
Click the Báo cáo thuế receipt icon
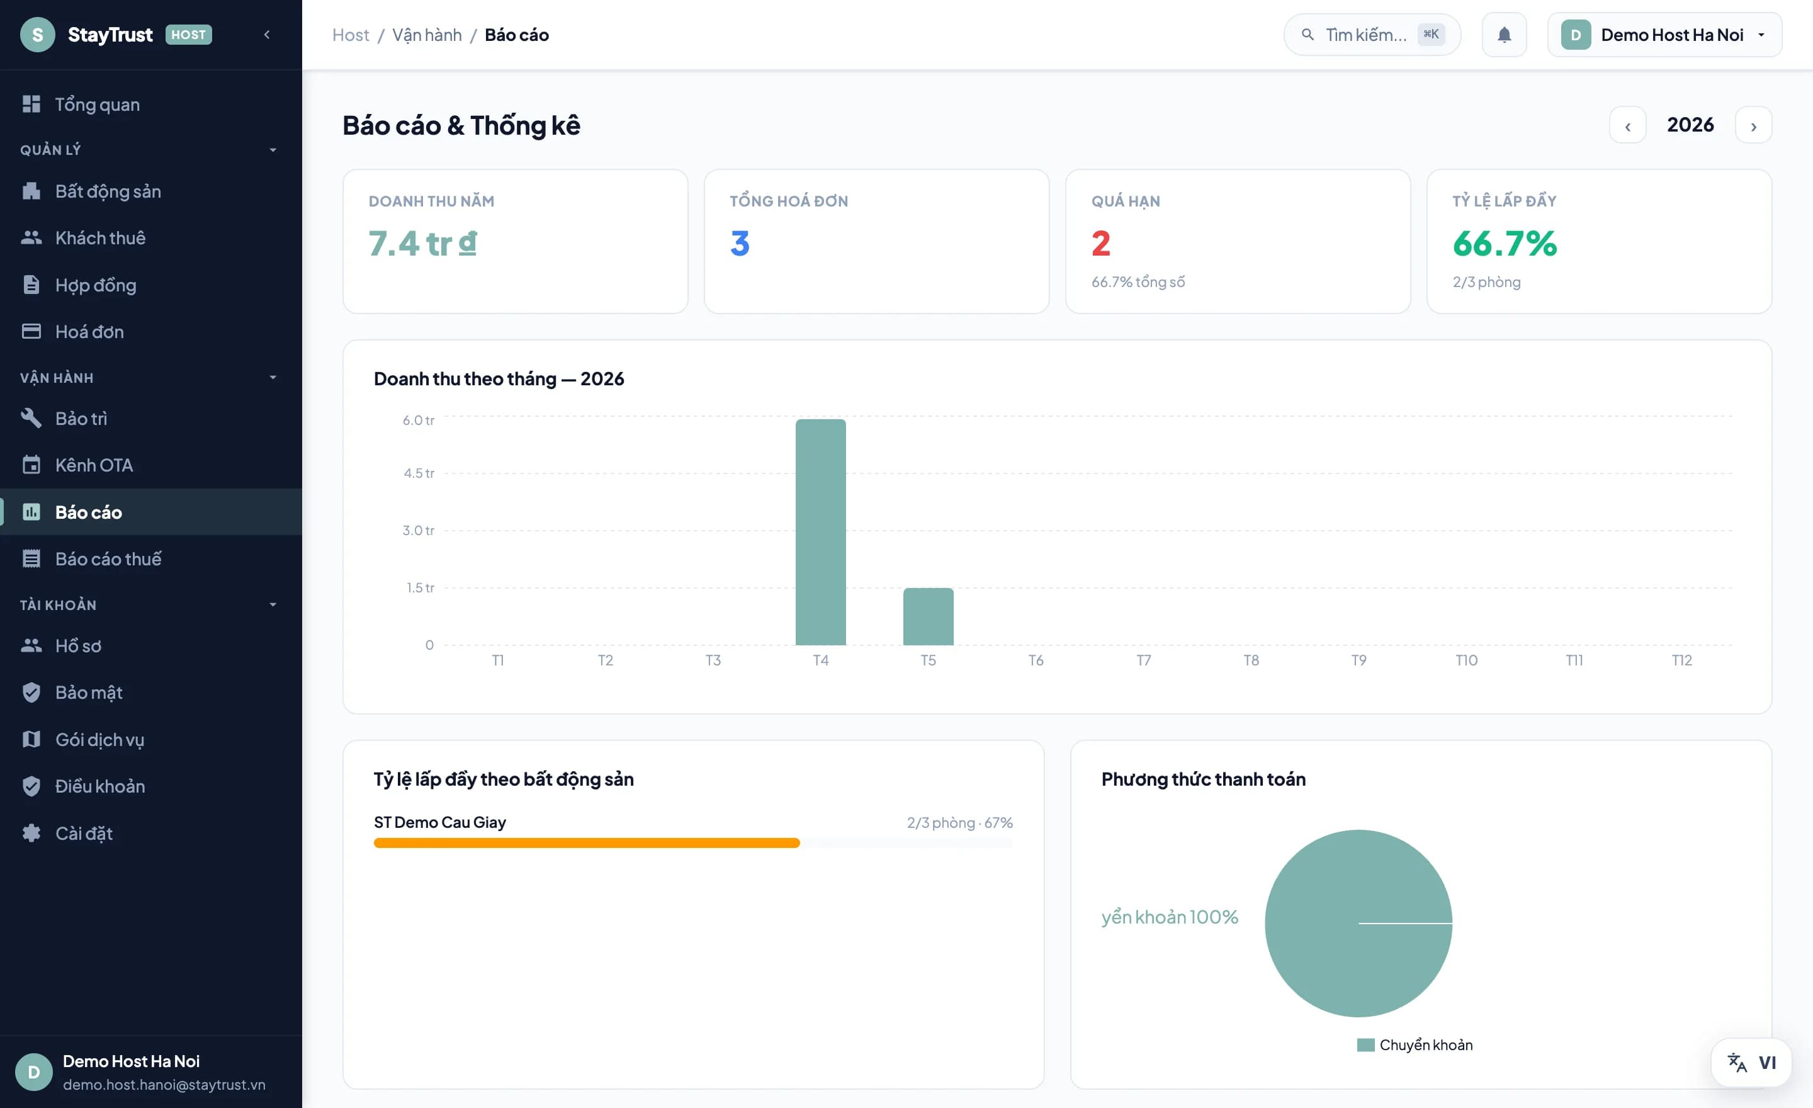point(31,558)
